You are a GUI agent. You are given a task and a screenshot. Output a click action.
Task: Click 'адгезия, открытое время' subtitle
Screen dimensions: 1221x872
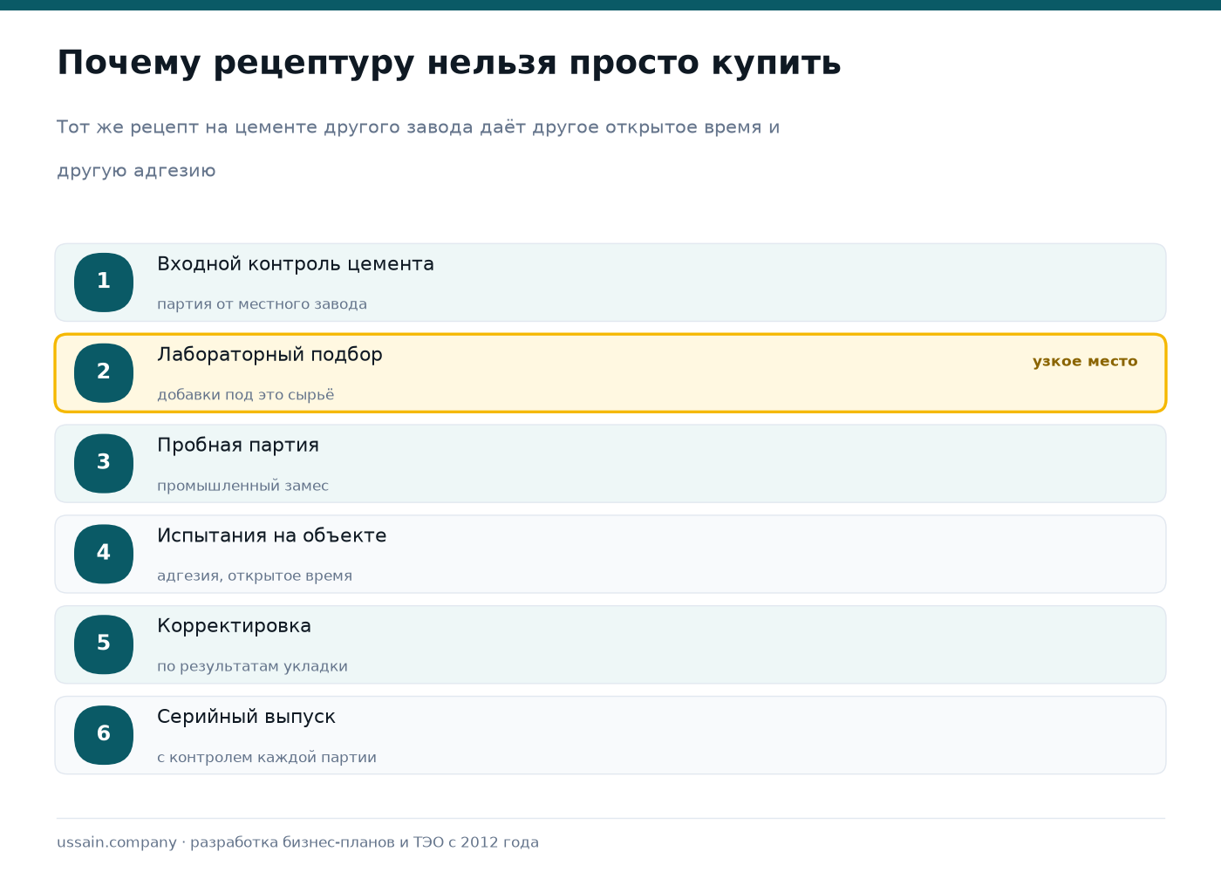[255, 576]
